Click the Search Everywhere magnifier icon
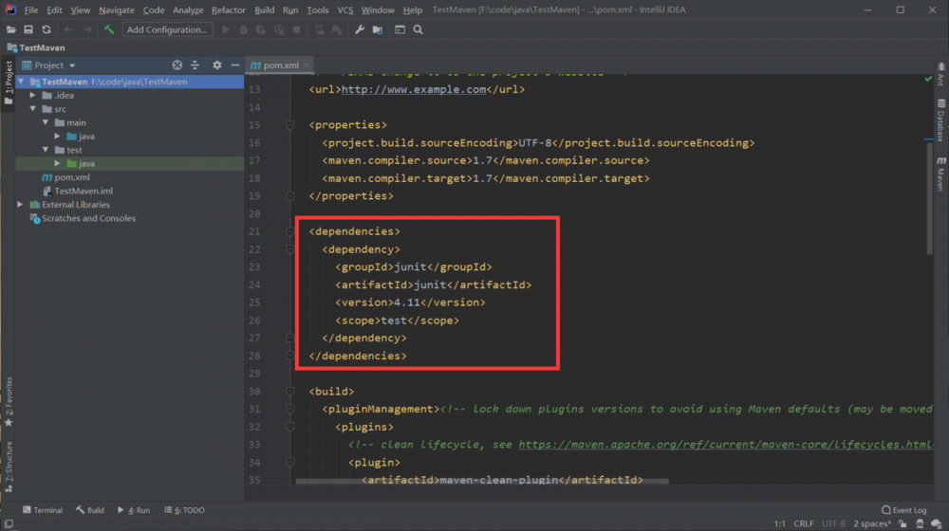The height and width of the screenshot is (531, 949). coord(419,29)
